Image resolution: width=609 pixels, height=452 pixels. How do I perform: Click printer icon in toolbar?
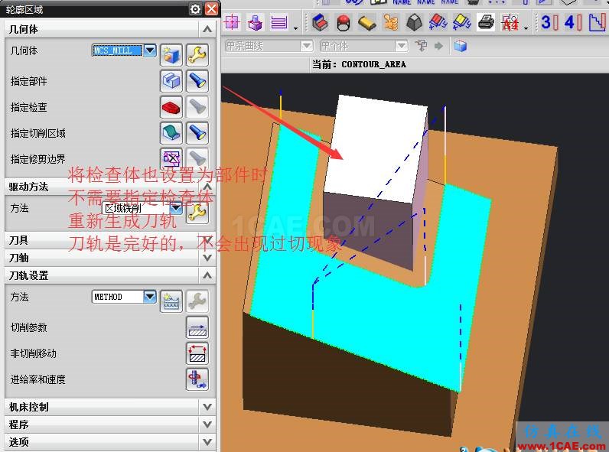click(x=486, y=22)
